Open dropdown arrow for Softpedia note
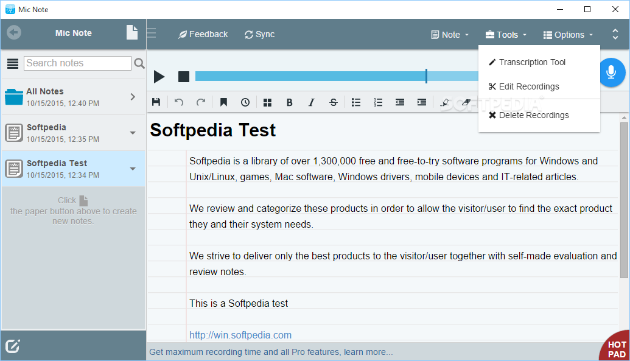 point(133,133)
